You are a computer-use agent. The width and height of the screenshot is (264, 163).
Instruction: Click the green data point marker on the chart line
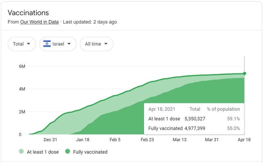[244, 73]
